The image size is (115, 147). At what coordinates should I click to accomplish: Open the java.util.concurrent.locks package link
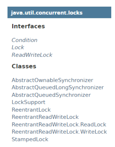tap(47, 13)
